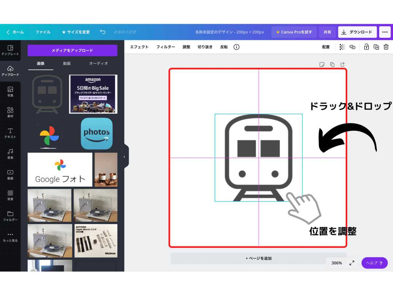Click the link icon in the top toolbar
Screen dimensions: 393x295
click(x=352, y=47)
